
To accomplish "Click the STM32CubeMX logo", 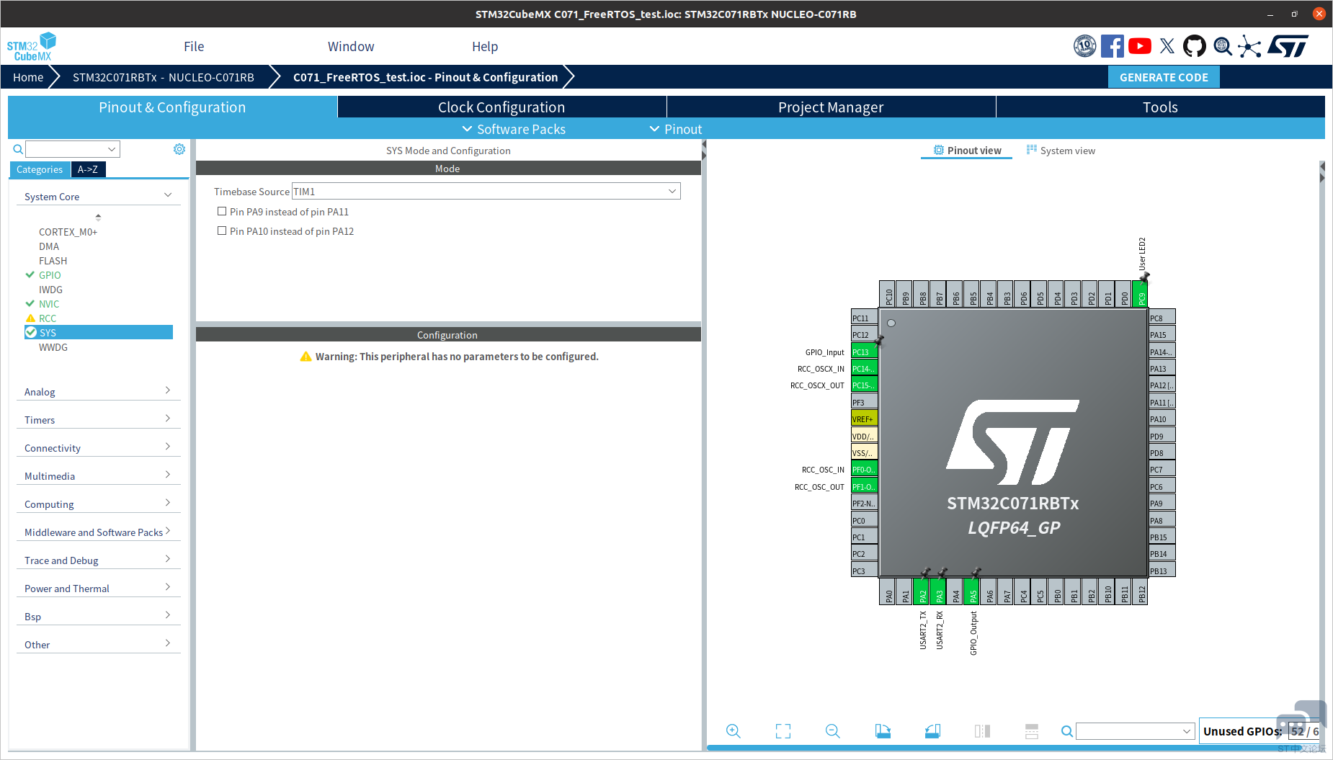I will point(31,46).
